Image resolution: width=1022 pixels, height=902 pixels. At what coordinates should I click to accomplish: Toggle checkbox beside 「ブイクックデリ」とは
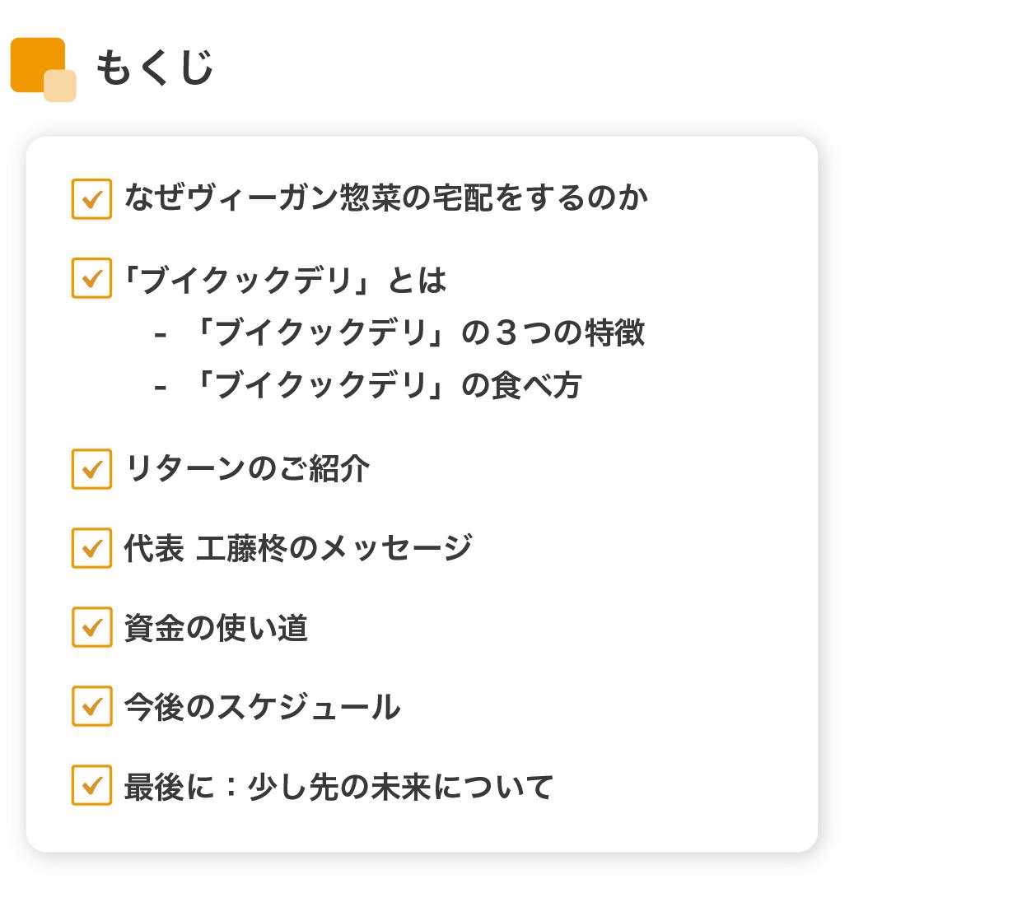pyautogui.click(x=91, y=278)
